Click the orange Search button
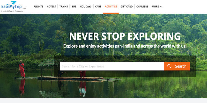The image size is (207, 103). pos(177,66)
